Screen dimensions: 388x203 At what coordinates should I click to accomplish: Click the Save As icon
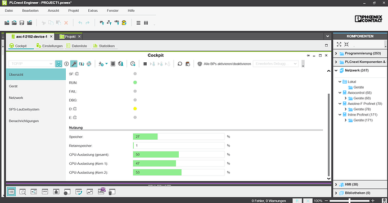tap(29, 22)
